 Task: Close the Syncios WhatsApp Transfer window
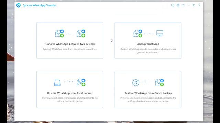(x=199, y=5)
